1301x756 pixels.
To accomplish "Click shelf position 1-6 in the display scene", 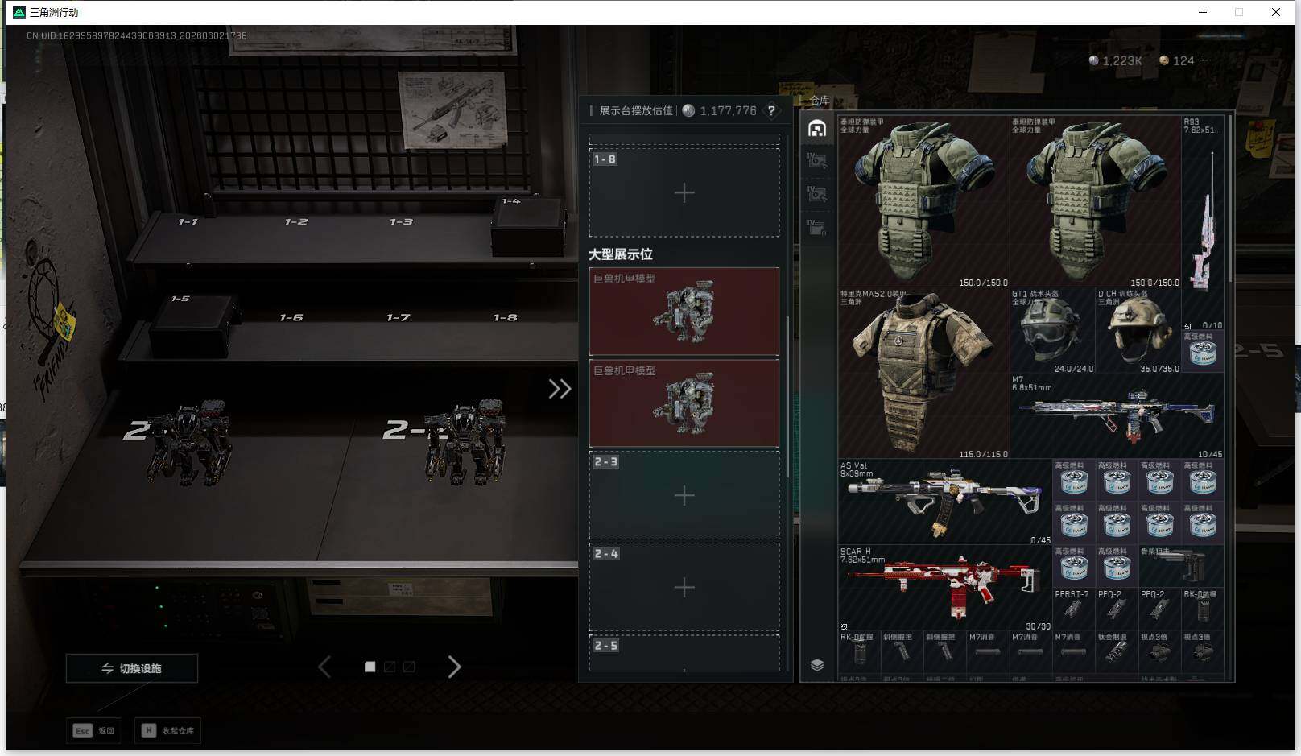I will pos(291,318).
